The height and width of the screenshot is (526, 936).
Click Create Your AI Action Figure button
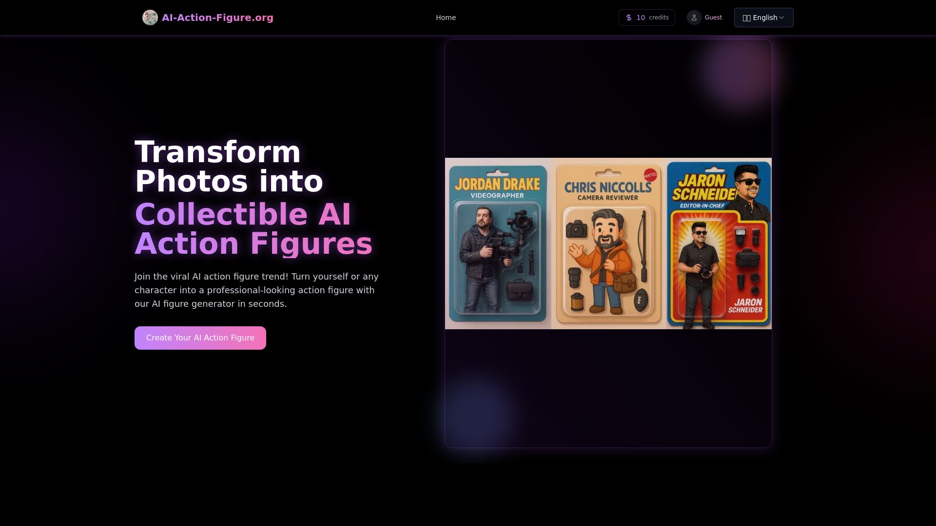click(200, 338)
